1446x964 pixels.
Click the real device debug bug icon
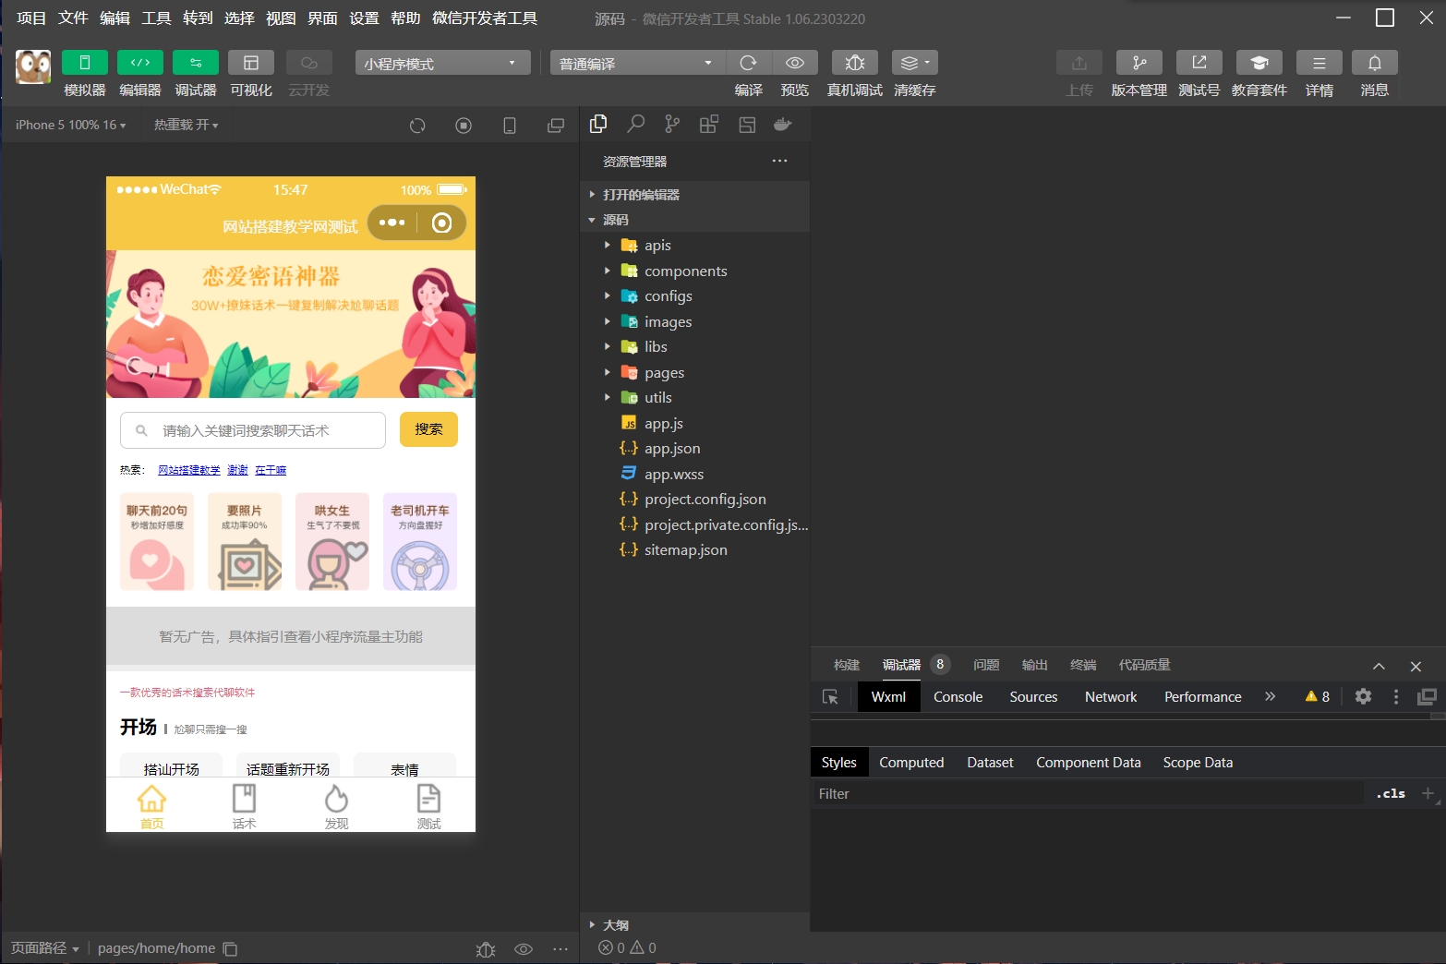tap(854, 63)
